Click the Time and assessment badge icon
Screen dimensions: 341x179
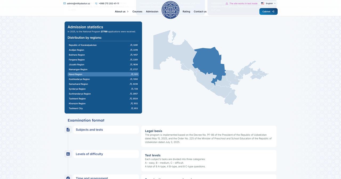point(68,177)
